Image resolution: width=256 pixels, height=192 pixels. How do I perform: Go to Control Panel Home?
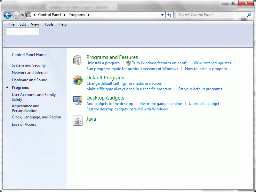click(x=29, y=55)
